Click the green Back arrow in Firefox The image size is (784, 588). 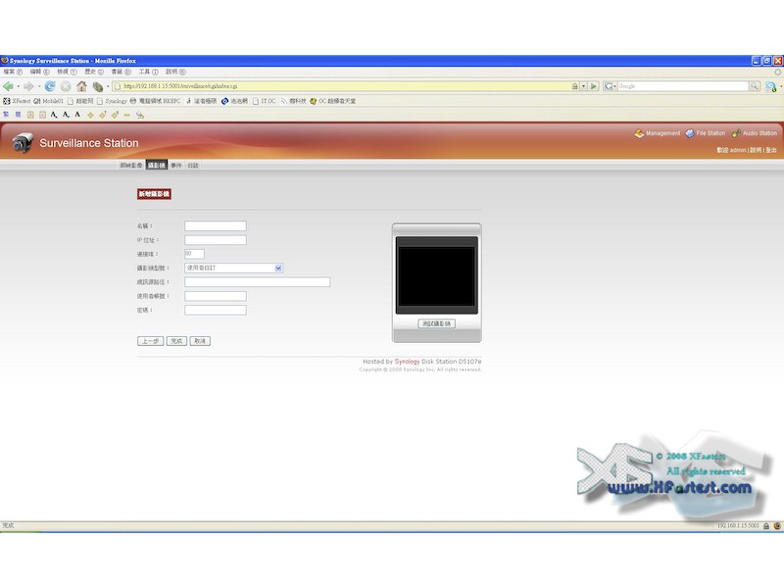click(x=8, y=86)
